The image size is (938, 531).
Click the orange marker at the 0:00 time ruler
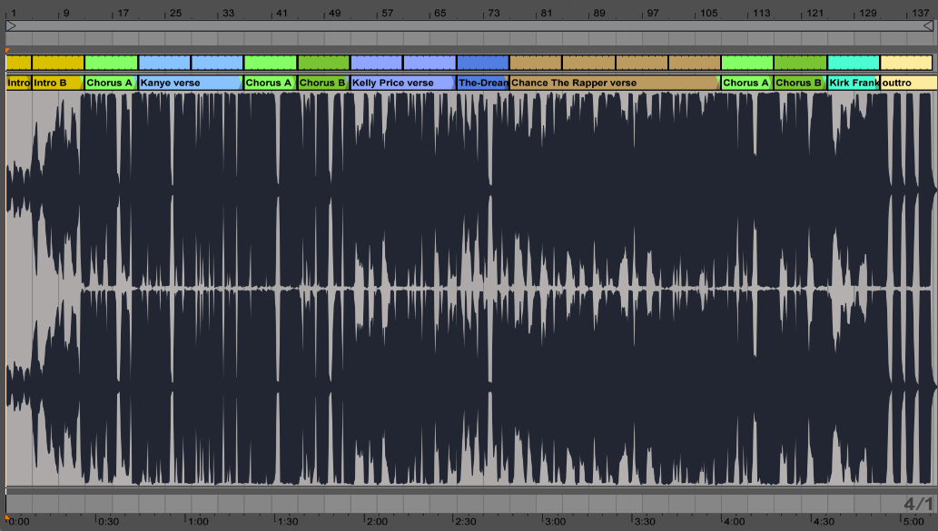pos(7,516)
